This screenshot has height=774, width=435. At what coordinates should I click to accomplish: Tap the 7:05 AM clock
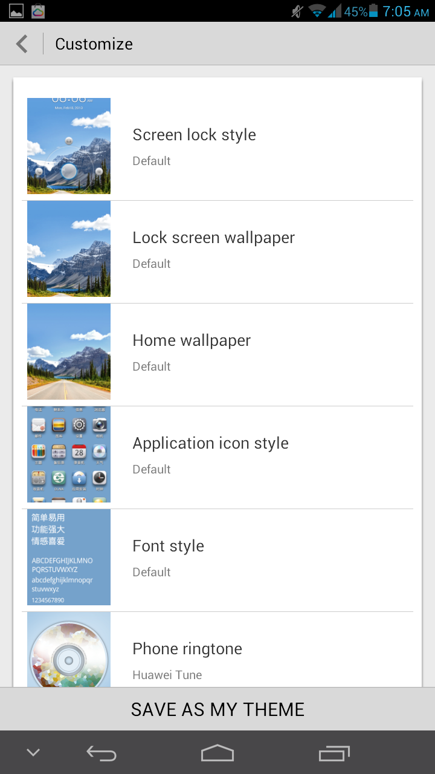(405, 11)
